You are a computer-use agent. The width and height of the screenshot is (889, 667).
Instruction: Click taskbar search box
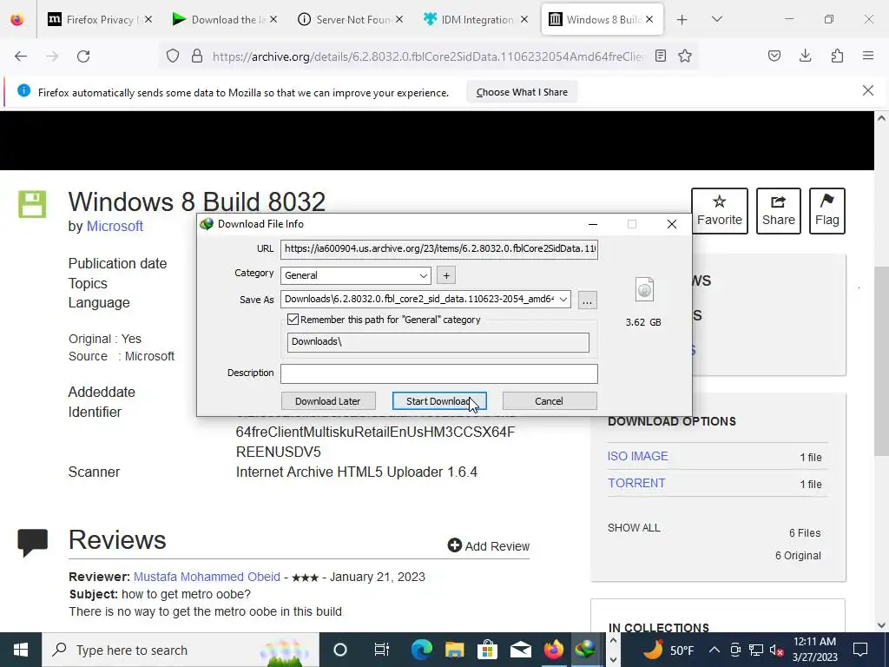pos(181,650)
